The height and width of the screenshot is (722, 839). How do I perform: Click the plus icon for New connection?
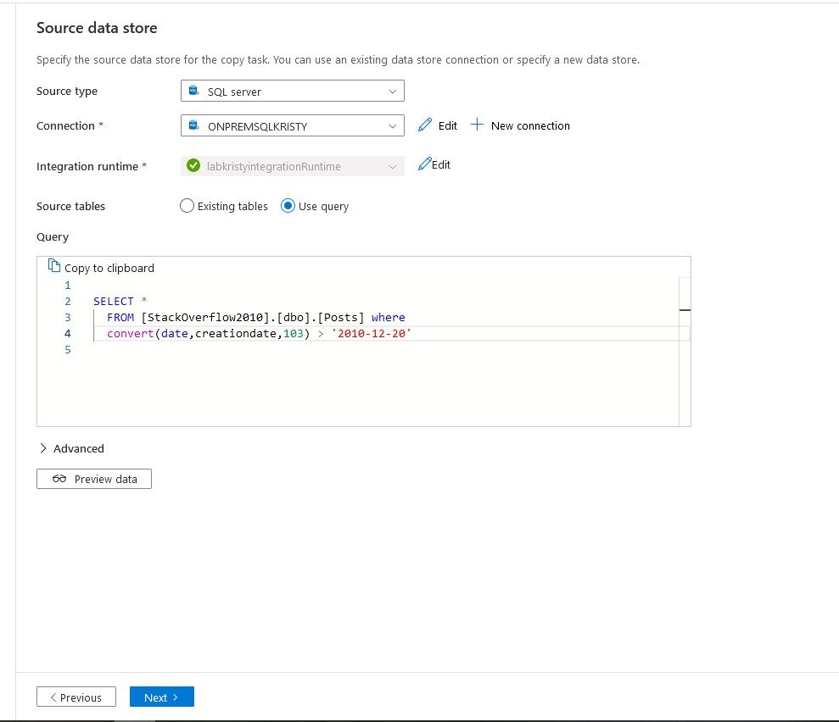pyautogui.click(x=477, y=125)
